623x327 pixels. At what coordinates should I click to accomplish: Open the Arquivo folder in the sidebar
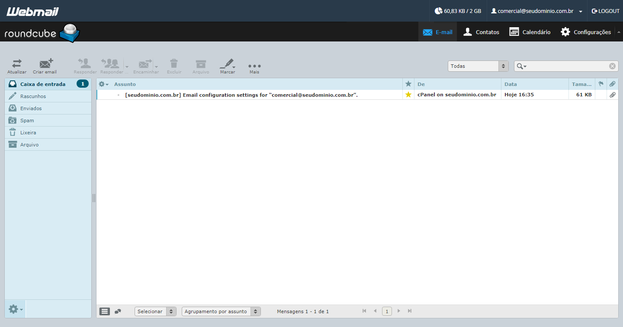(48, 145)
